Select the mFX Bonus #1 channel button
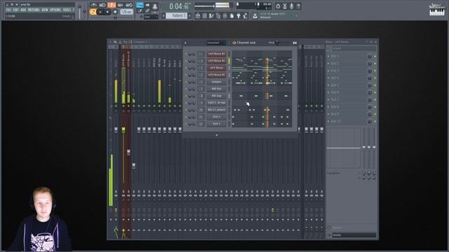Image resolution: width=449 pixels, height=252 pixels. 217,54
